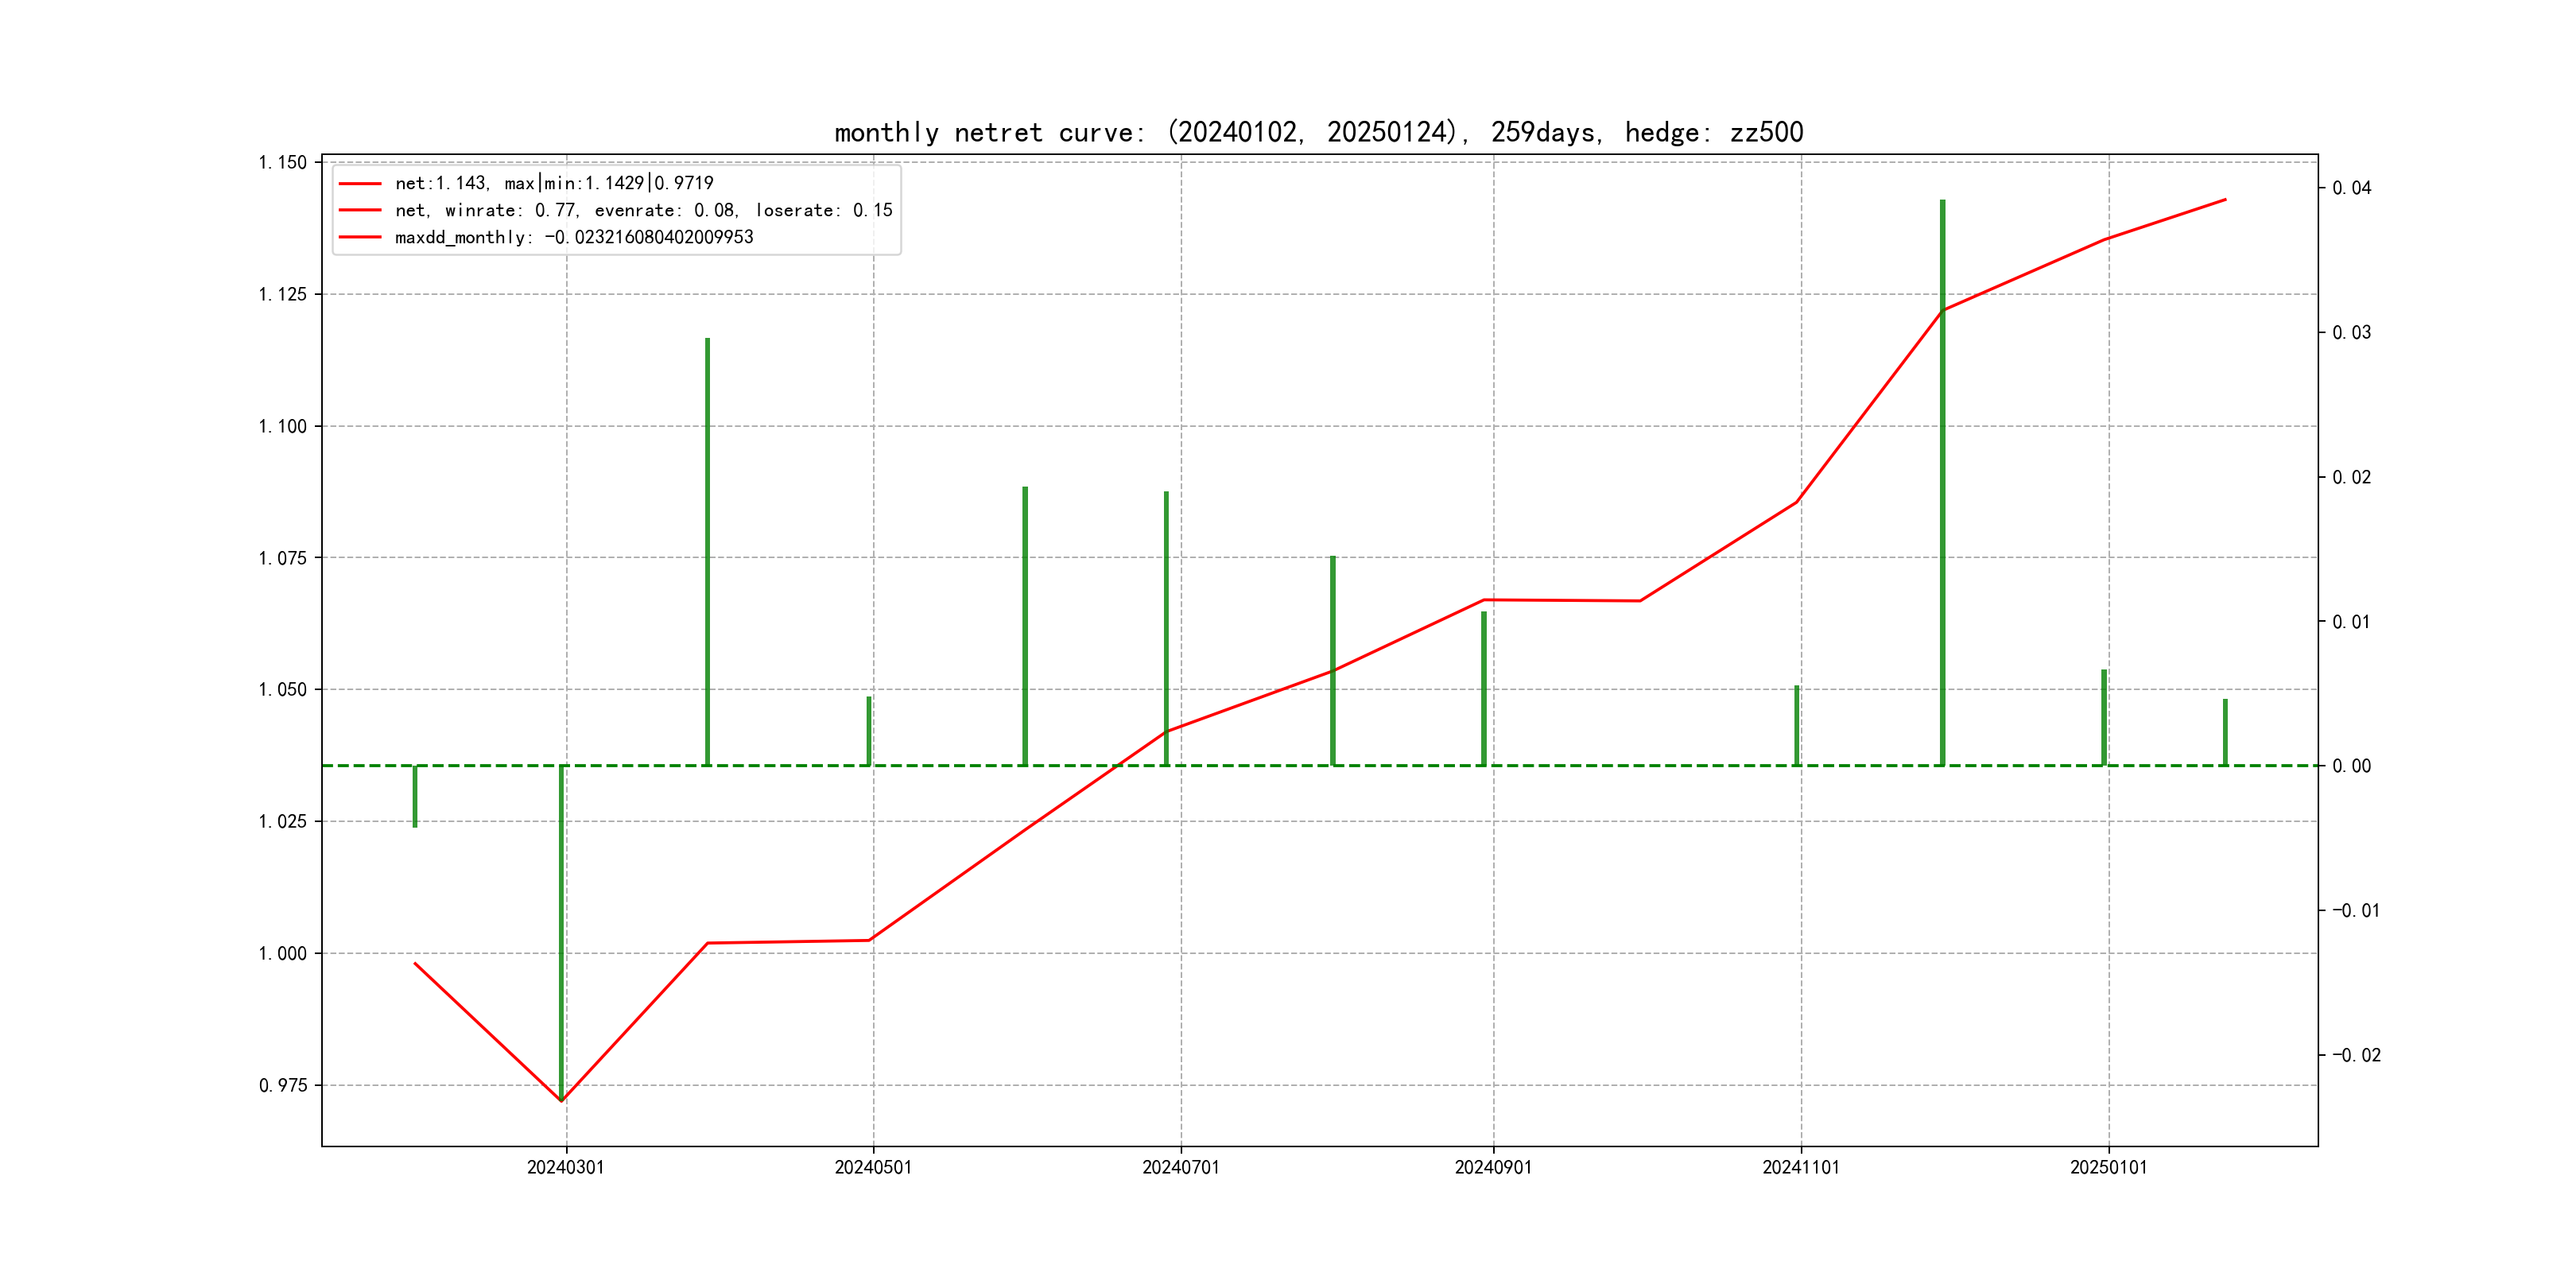Click the first legend entry 'net:1.143'

[x=554, y=183]
